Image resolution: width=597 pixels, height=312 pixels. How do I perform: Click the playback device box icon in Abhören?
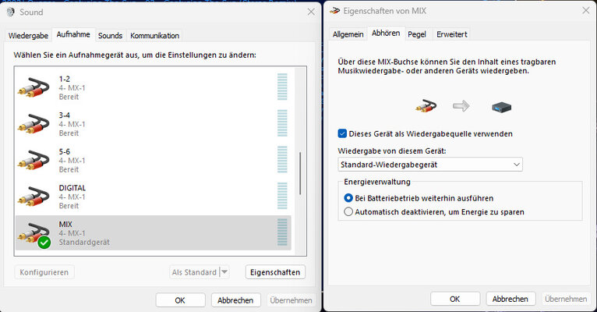coord(501,107)
